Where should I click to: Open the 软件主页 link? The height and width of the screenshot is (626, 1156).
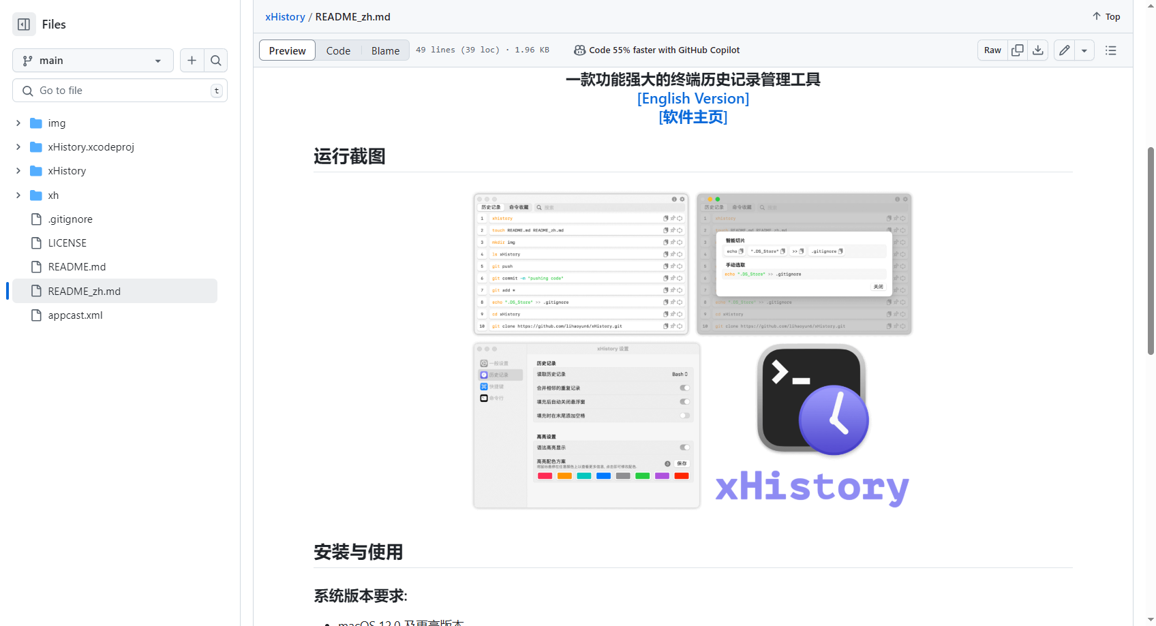click(x=693, y=117)
